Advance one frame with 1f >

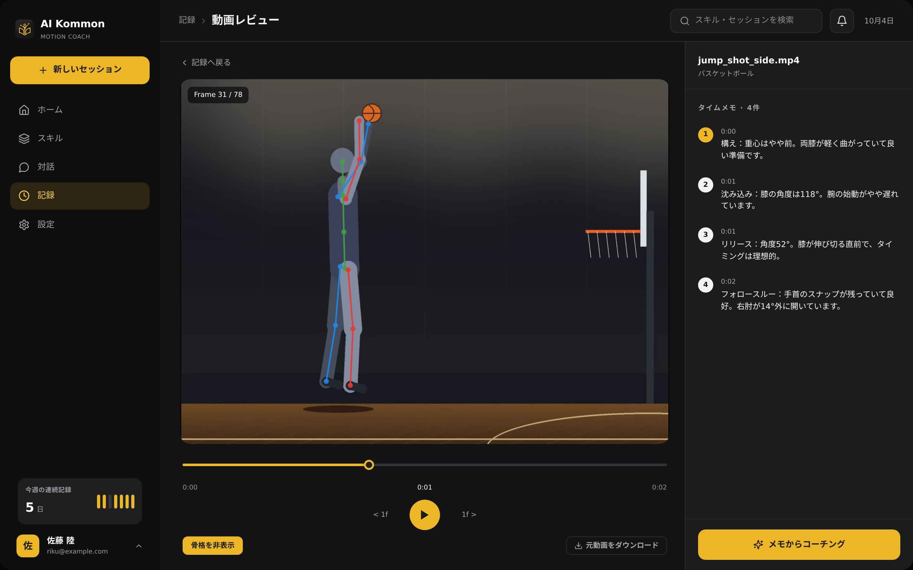469,515
